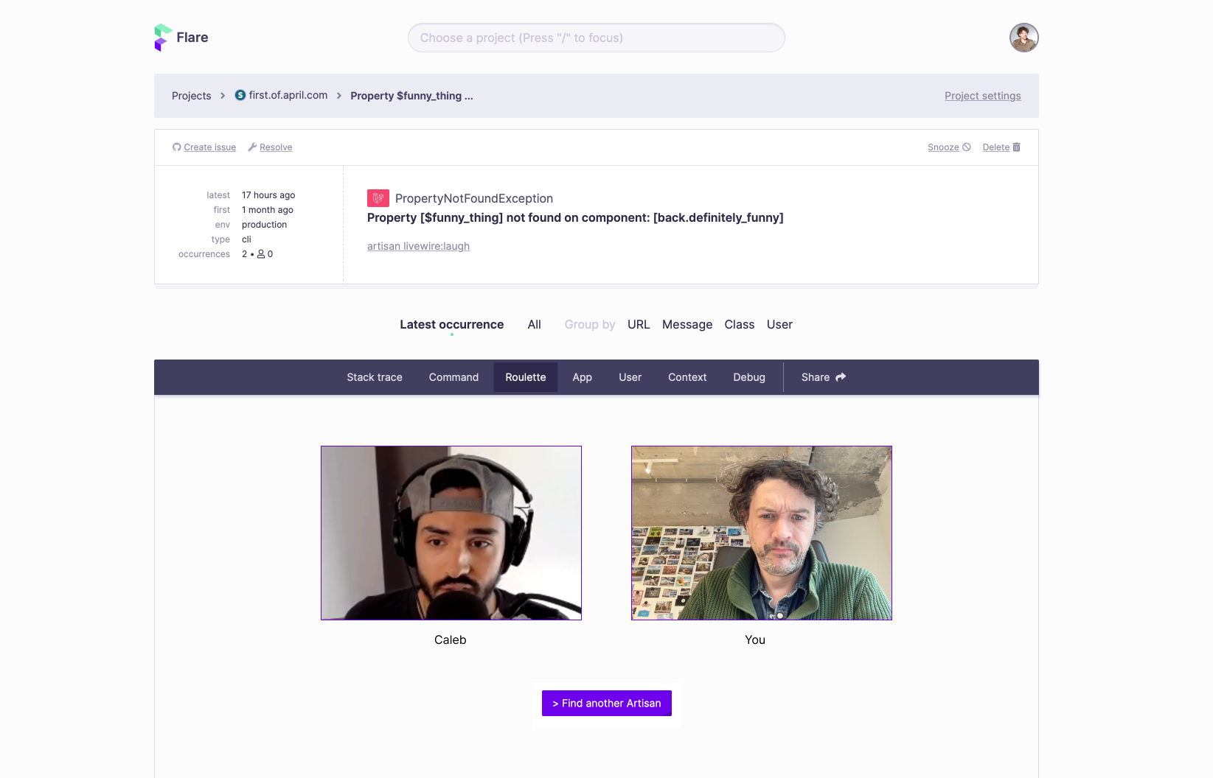Click the trash icon beside Delete
This screenshot has height=778, width=1213.
[1016, 147]
